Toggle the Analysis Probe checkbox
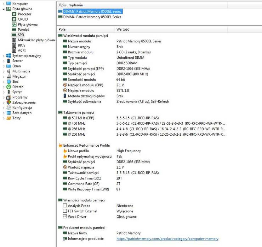The height and width of the screenshot is (247, 262). pyautogui.click(x=65, y=205)
